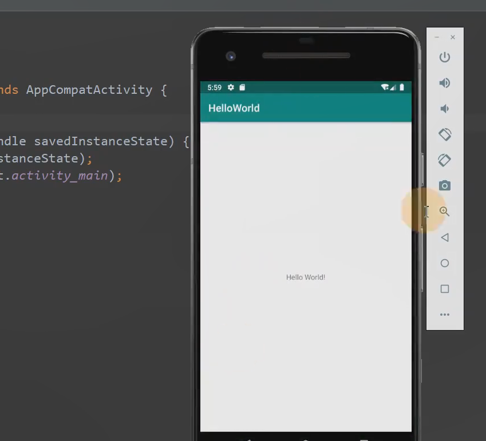The height and width of the screenshot is (441, 486).
Task: Tap the HelloWorld app bar title
Action: pyautogui.click(x=234, y=108)
